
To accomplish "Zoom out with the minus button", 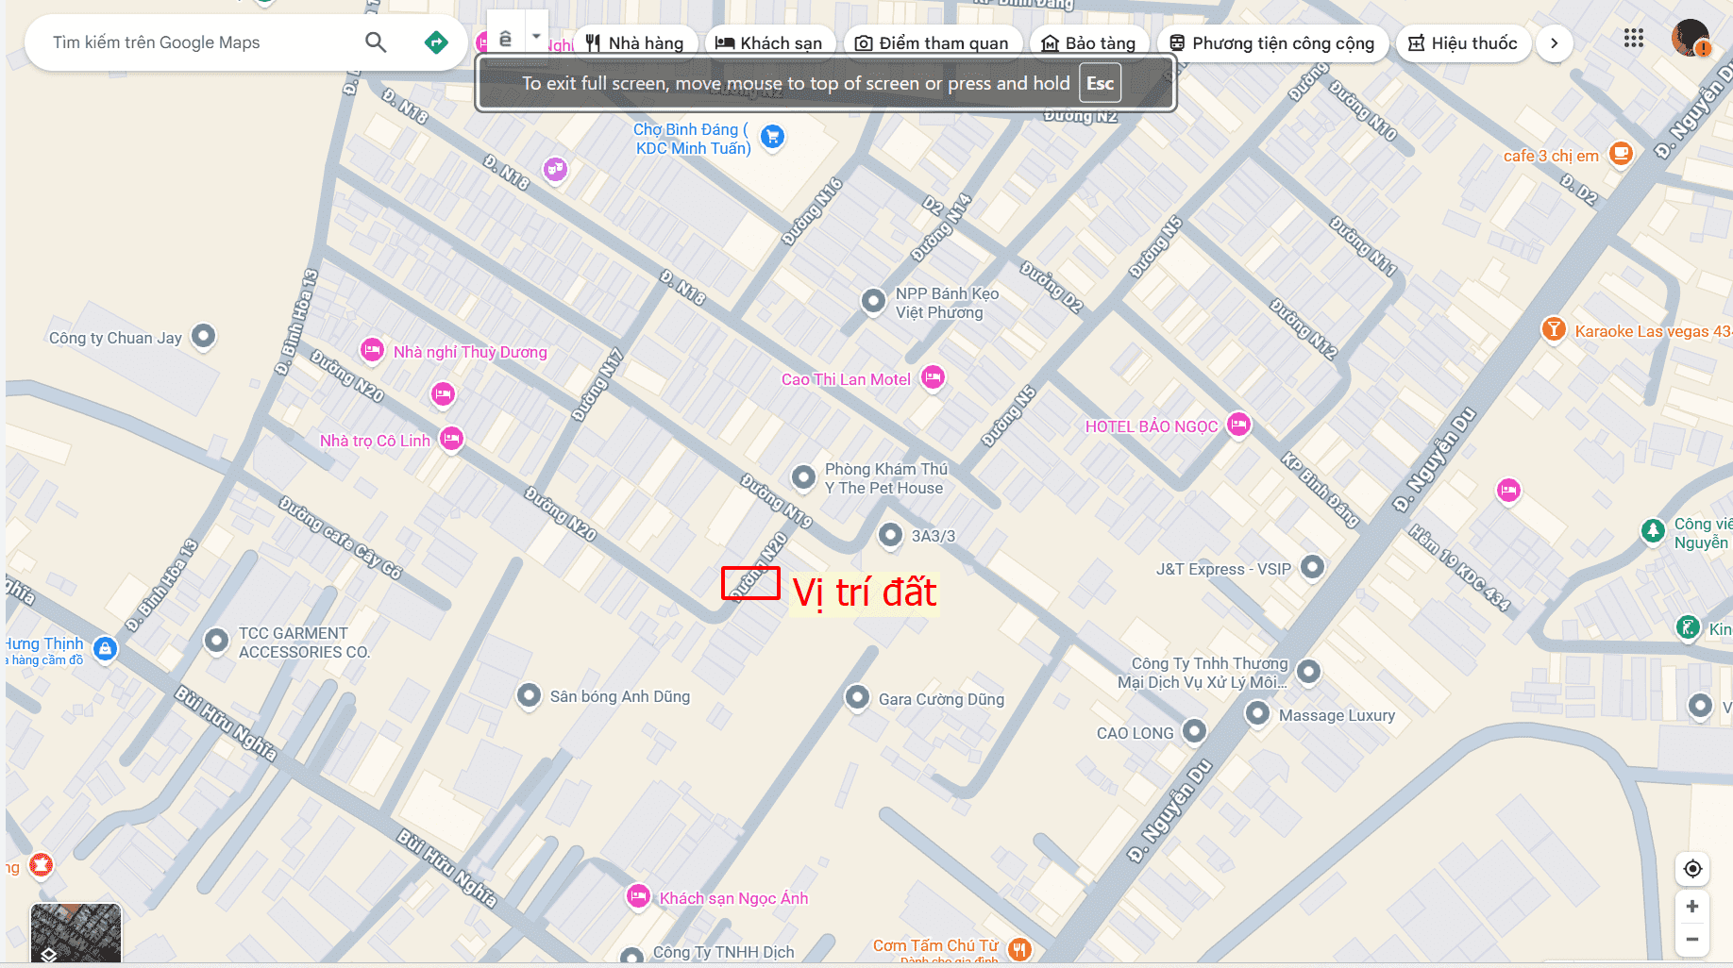I will click(x=1692, y=940).
